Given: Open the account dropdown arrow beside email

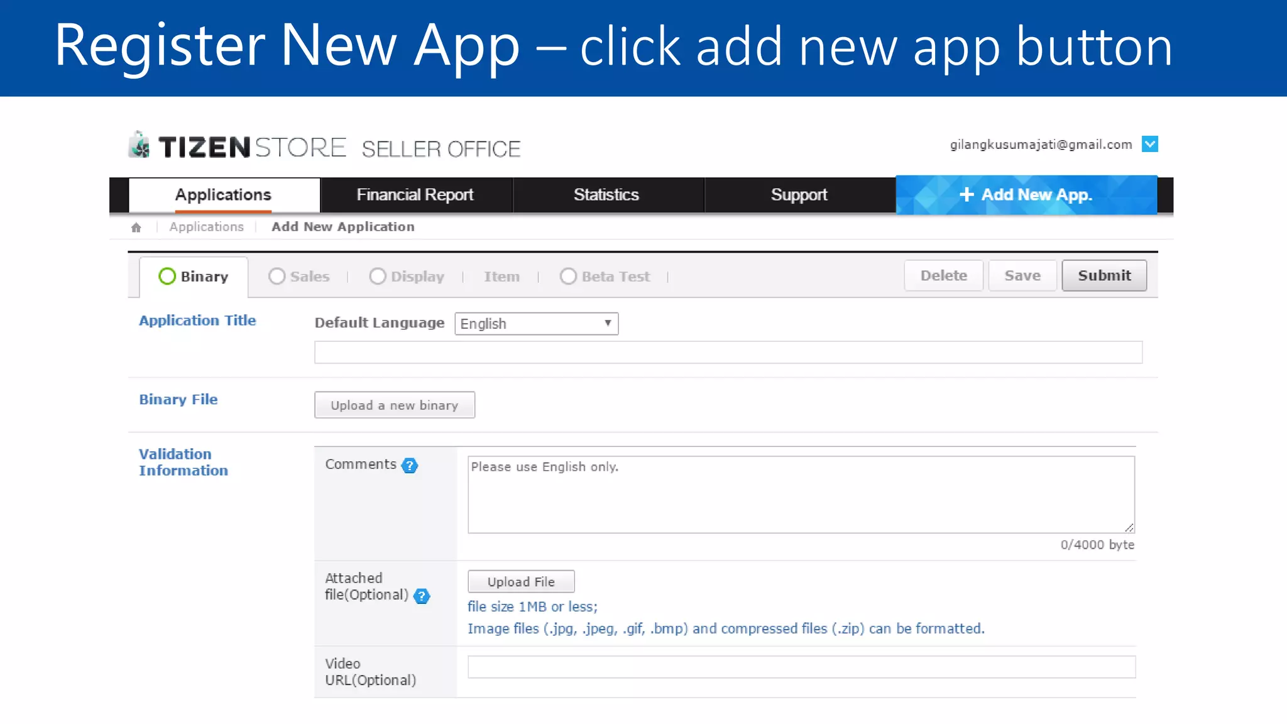Looking at the screenshot, I should [1149, 145].
